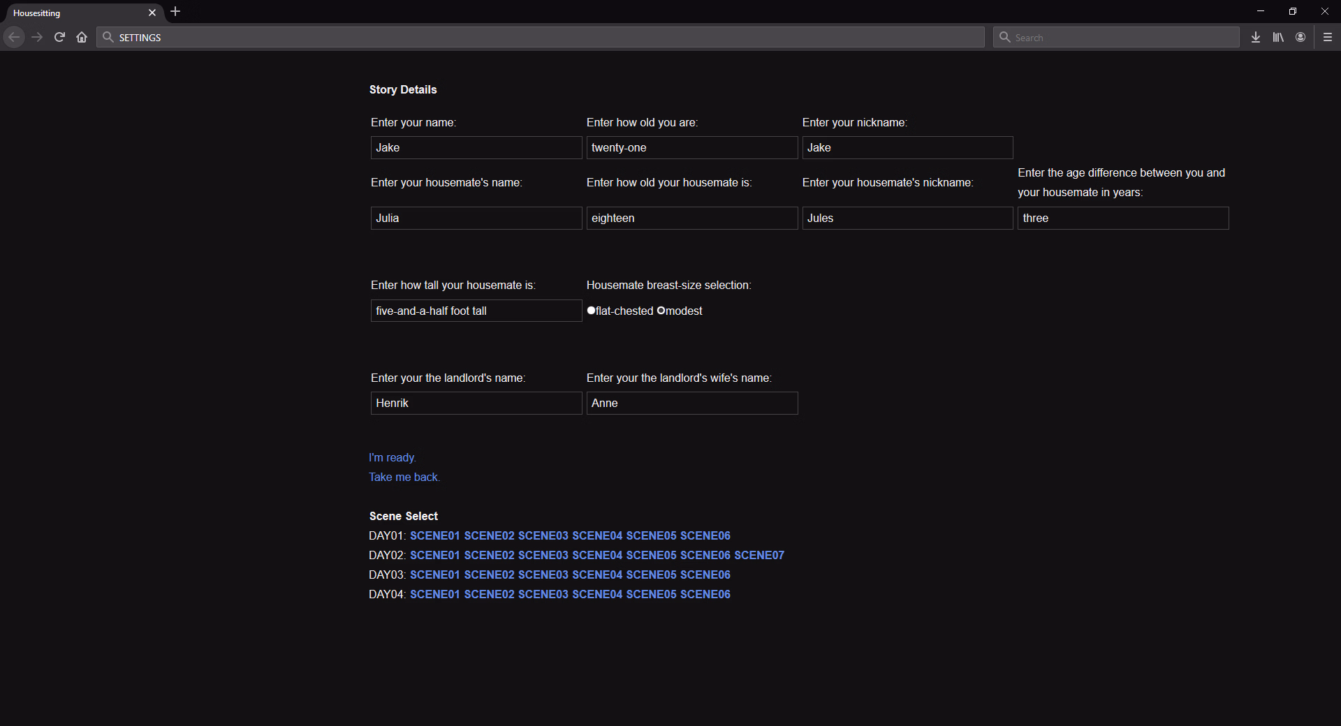
Task: Open the browser library
Action: click(x=1278, y=37)
